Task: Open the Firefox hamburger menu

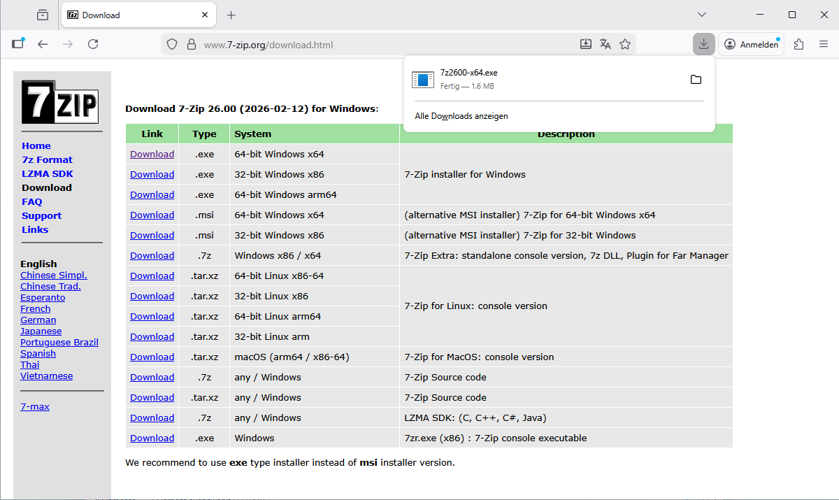Action: click(824, 43)
